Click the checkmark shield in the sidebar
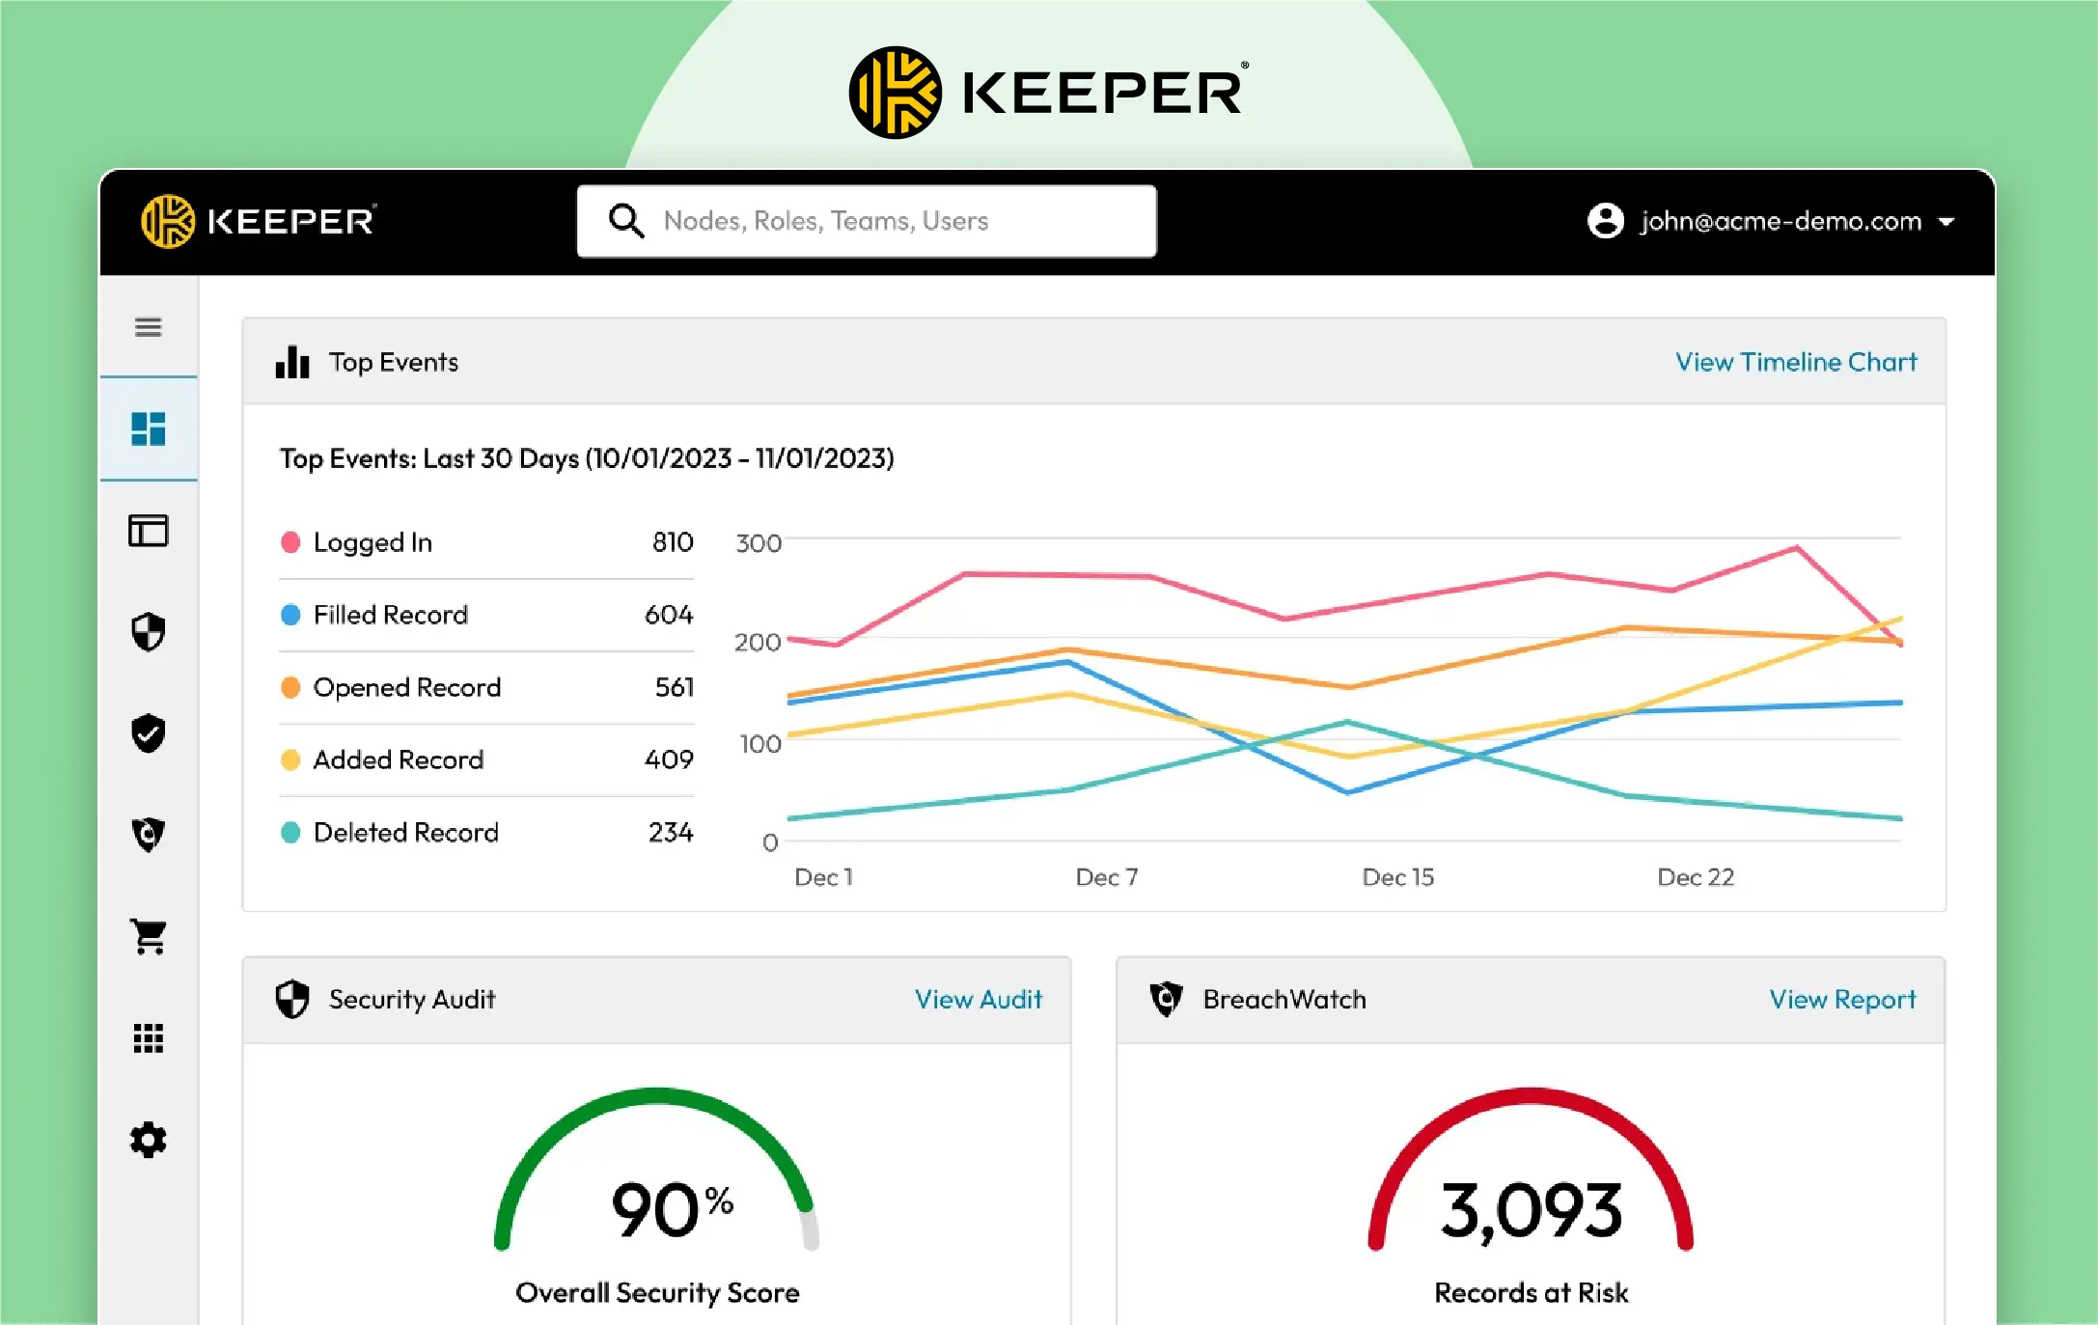 point(148,733)
